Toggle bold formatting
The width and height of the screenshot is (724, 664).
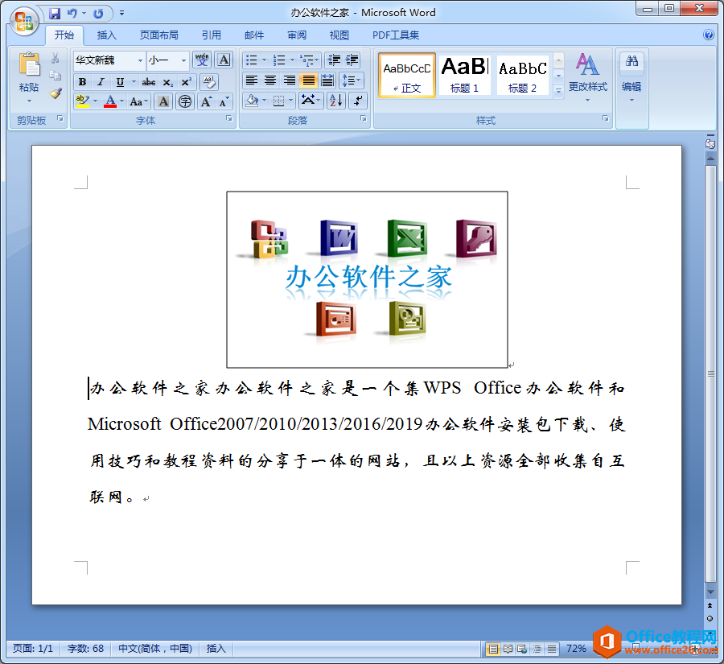[x=82, y=81]
